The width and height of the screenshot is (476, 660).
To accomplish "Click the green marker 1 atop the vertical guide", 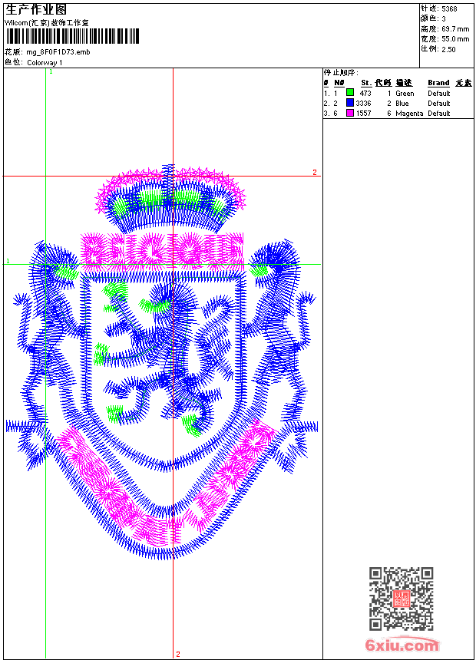I will [51, 72].
